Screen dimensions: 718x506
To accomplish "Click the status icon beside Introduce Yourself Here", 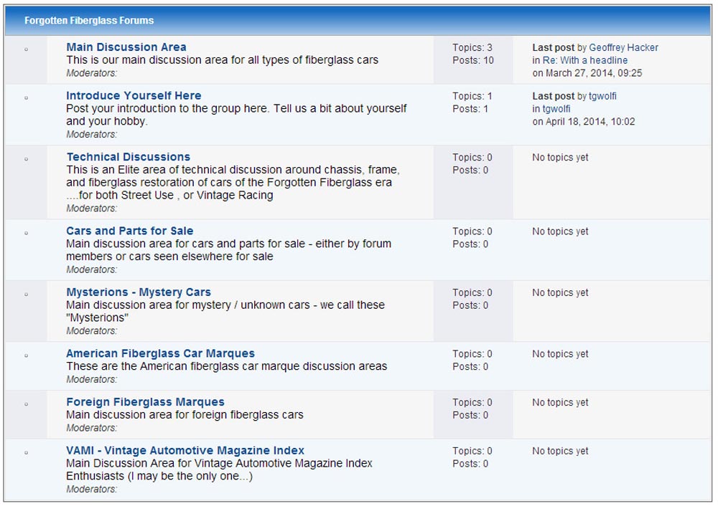I will click(27, 97).
